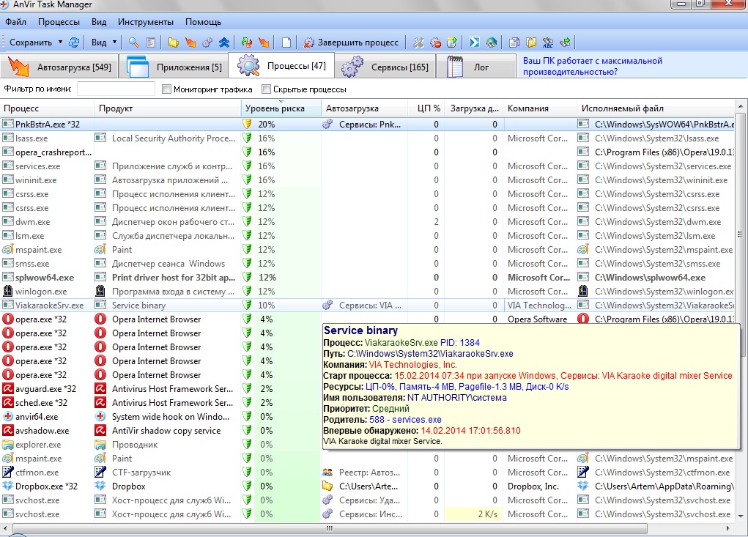
Task: Click the yellow folders copy toolbar icon
Action: pyautogui.click(x=531, y=42)
